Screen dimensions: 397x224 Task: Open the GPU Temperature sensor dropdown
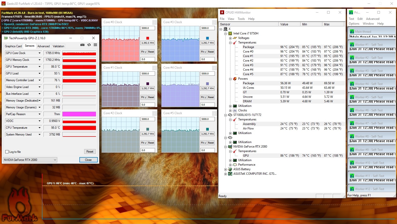click(39, 67)
